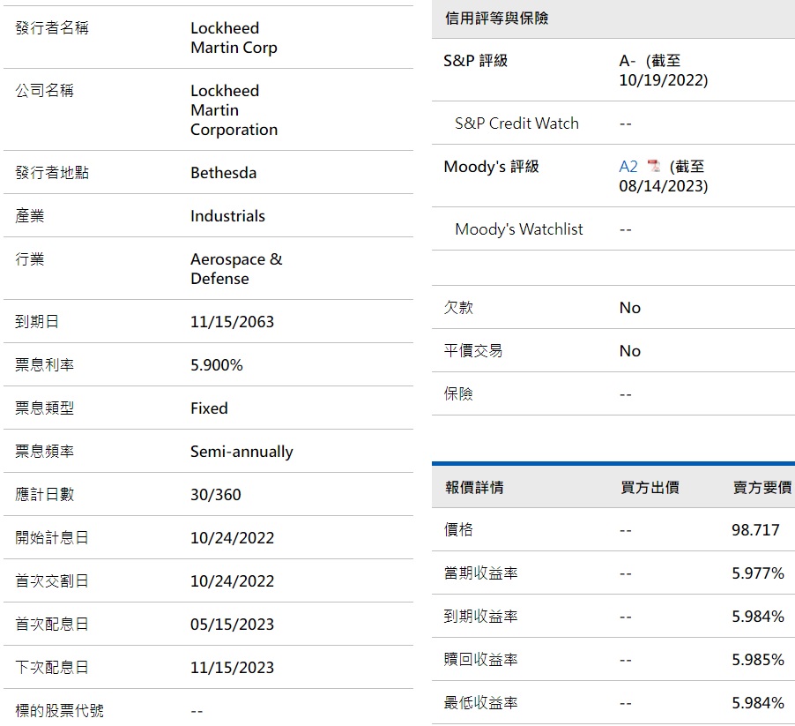Screen dimensions: 795x726
Task: Click the Aerospace & Defense industry value
Action: pos(236,269)
